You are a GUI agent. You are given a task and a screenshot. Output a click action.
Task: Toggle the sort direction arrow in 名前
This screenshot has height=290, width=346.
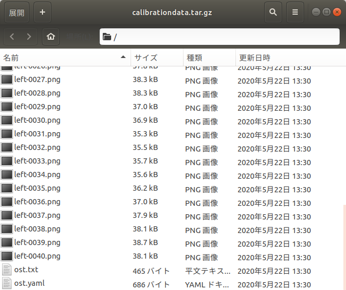pos(123,57)
